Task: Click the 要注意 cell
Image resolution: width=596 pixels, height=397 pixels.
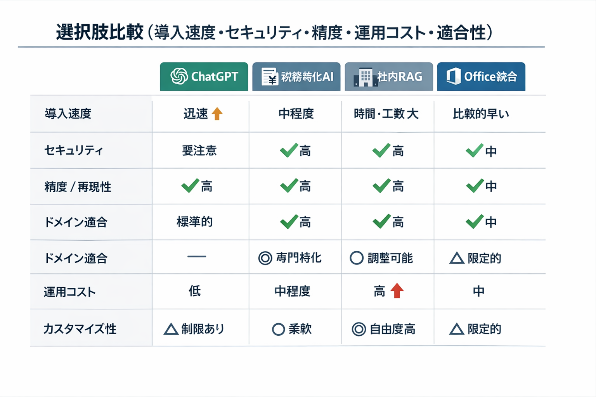Action: tap(199, 150)
